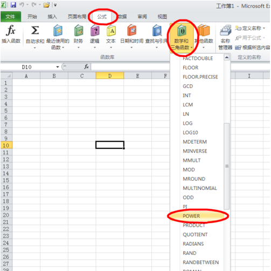The height and width of the screenshot is (271, 271).
Task: Open Customize Quick Access Toolbar dropdown
Action: point(55,5)
